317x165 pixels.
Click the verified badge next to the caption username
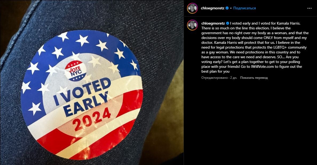(227, 23)
